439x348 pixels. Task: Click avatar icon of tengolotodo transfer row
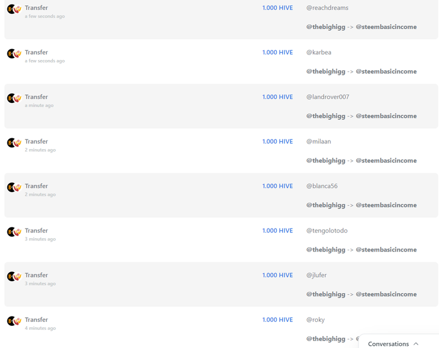coord(14,231)
